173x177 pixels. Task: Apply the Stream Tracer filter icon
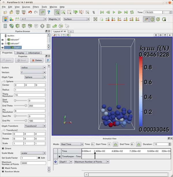tap(48, 26)
